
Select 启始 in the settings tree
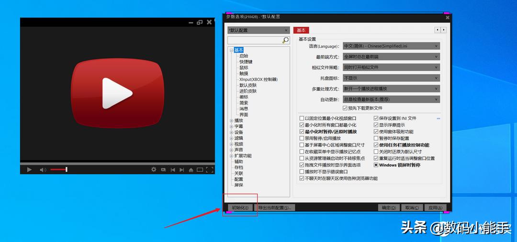point(244,56)
